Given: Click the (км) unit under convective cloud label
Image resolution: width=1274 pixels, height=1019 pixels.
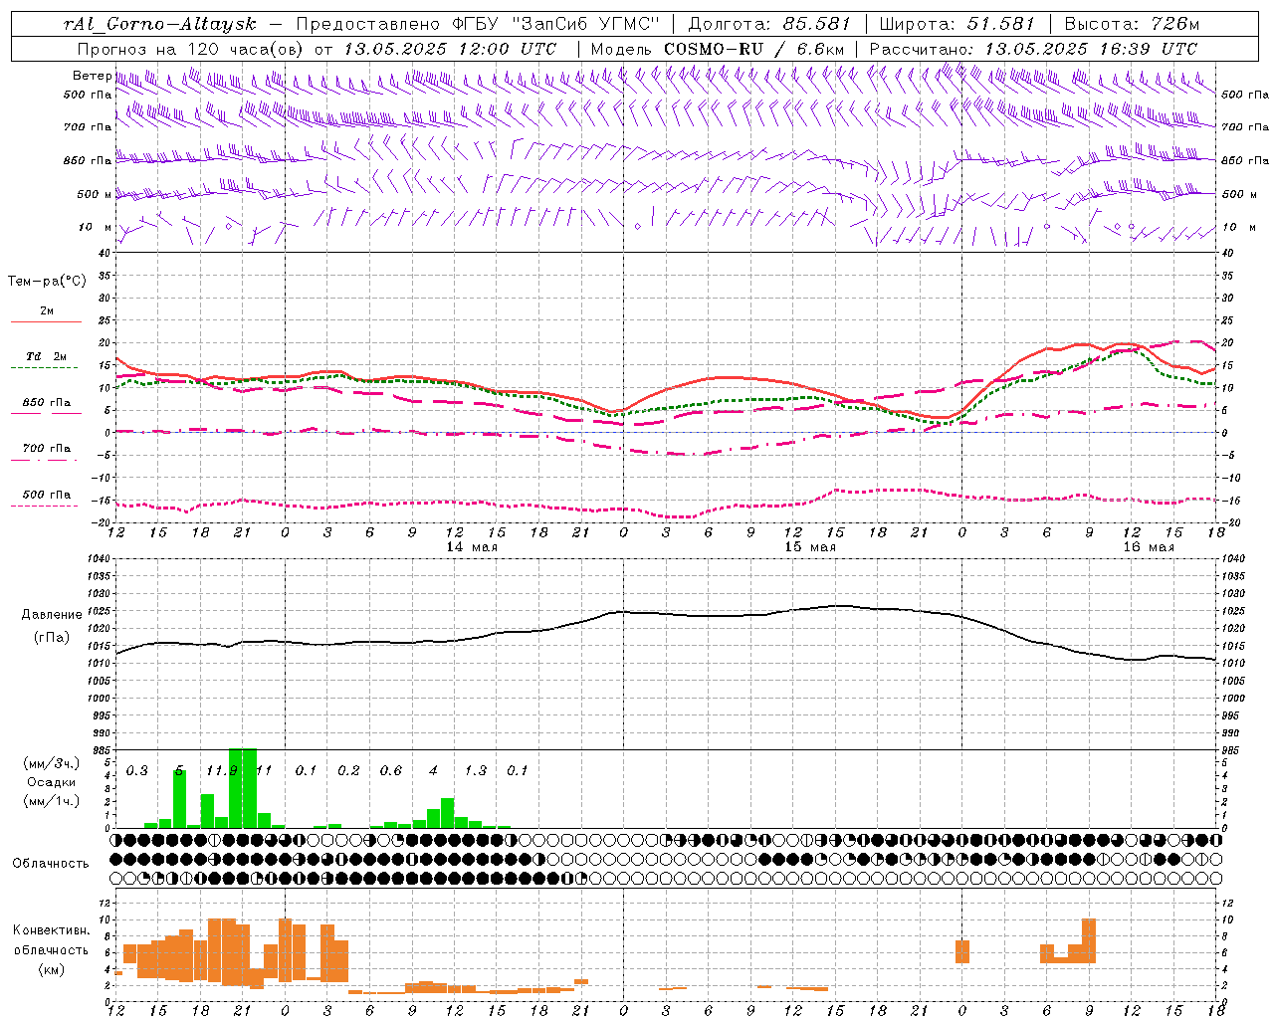Looking at the screenshot, I should point(51,969).
